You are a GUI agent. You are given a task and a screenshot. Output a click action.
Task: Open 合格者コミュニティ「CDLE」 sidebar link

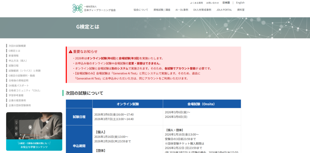tap(25, 90)
